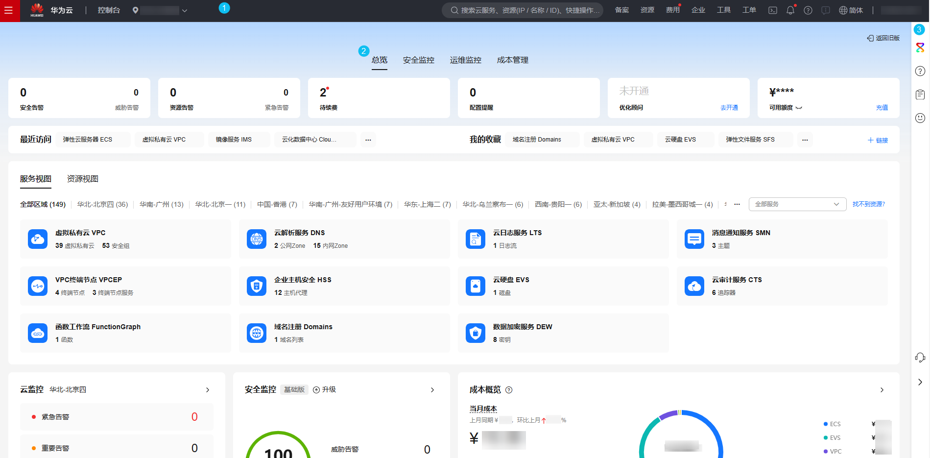Open the 安全监控 panel arrow
The width and height of the screenshot is (930, 458).
point(432,390)
